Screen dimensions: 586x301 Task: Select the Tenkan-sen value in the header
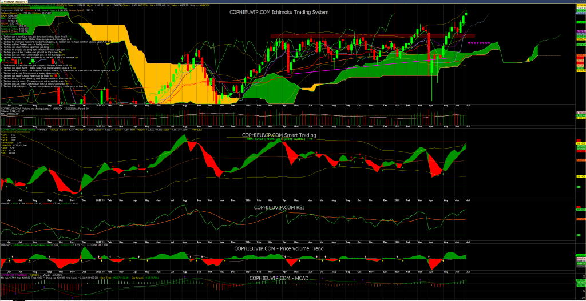point(20,10)
